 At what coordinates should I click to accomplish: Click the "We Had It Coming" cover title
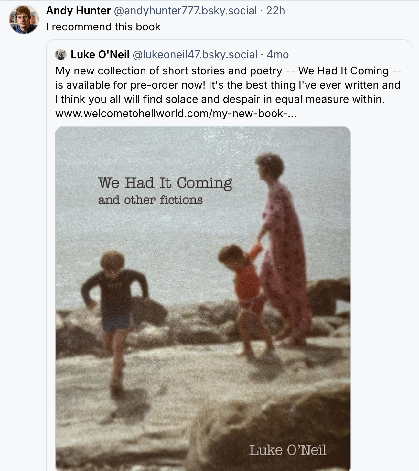165,183
